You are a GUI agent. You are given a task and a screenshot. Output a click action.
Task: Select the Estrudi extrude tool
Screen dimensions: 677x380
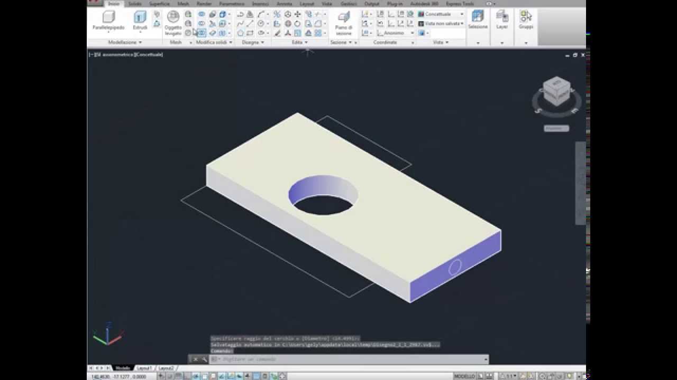coord(140,21)
